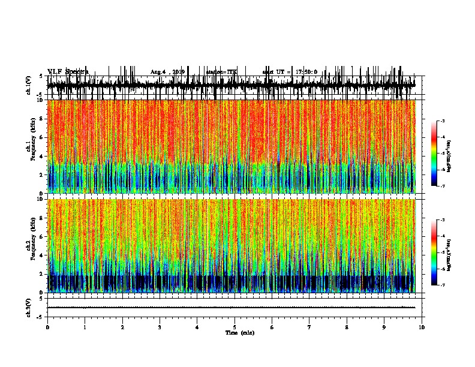This screenshot has height=367, width=475.
Task: Click time axis tick label "6"
Action: coord(272,327)
